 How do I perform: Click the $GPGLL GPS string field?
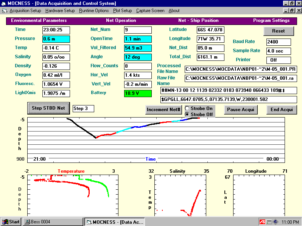[229, 99]
